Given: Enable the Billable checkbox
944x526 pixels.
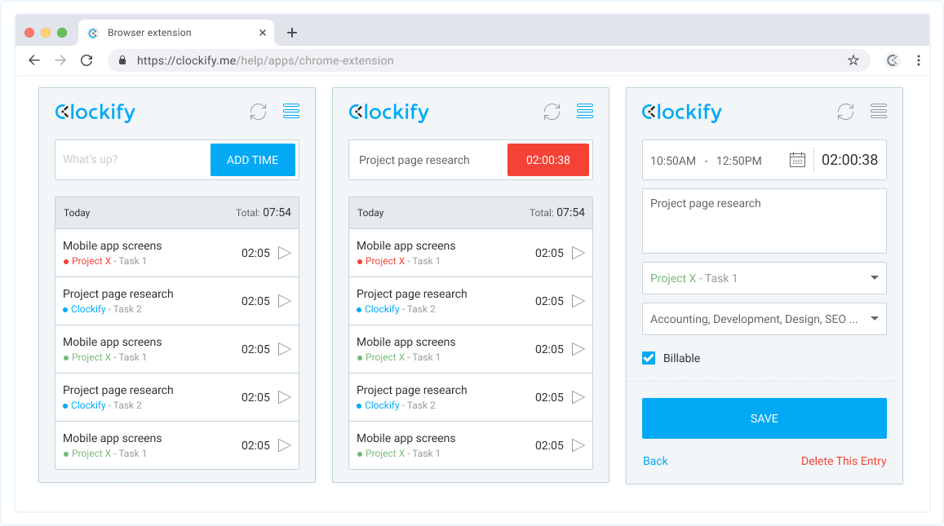Looking at the screenshot, I should (x=648, y=358).
